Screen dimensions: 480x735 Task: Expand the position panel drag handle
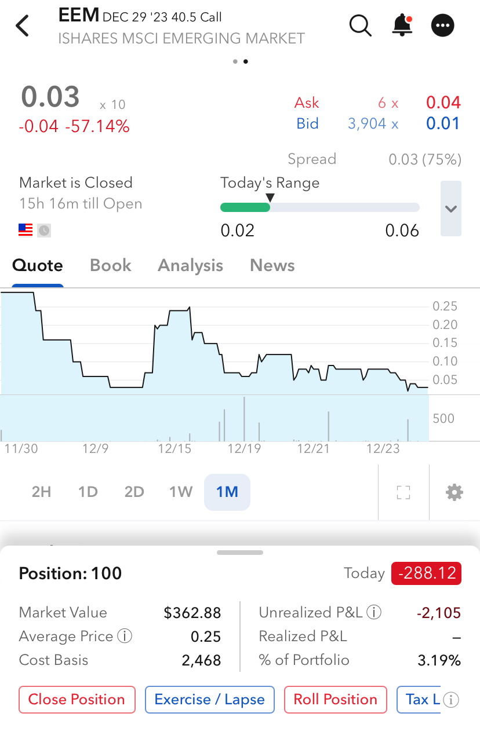coord(240,553)
